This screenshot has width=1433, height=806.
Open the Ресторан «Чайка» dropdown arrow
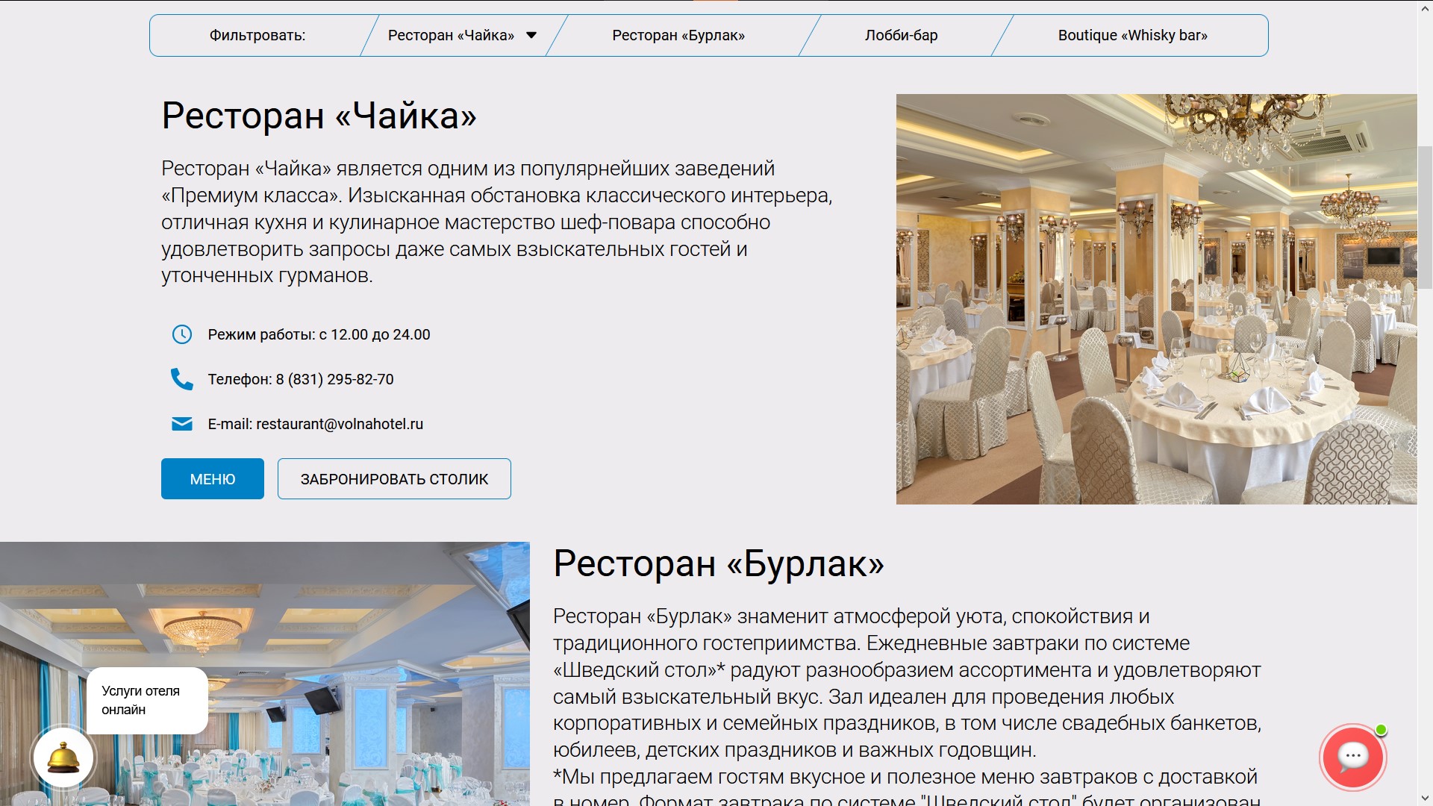coord(531,34)
